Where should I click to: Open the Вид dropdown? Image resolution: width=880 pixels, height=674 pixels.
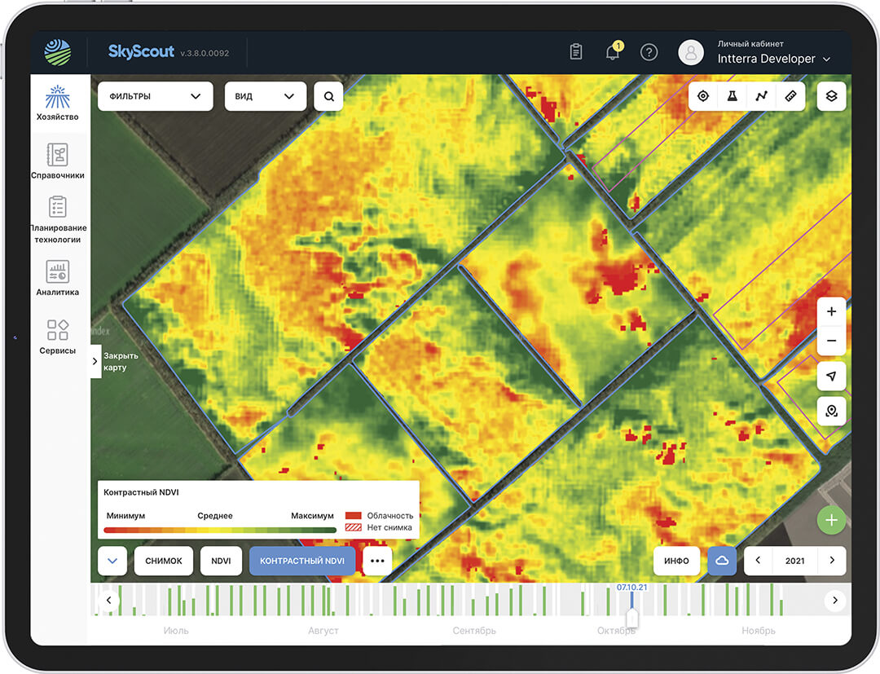(x=265, y=96)
